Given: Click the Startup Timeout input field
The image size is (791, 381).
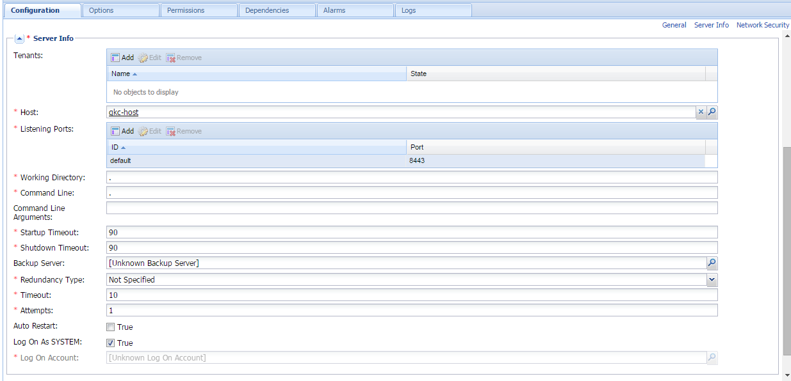Looking at the screenshot, I should pos(411,232).
